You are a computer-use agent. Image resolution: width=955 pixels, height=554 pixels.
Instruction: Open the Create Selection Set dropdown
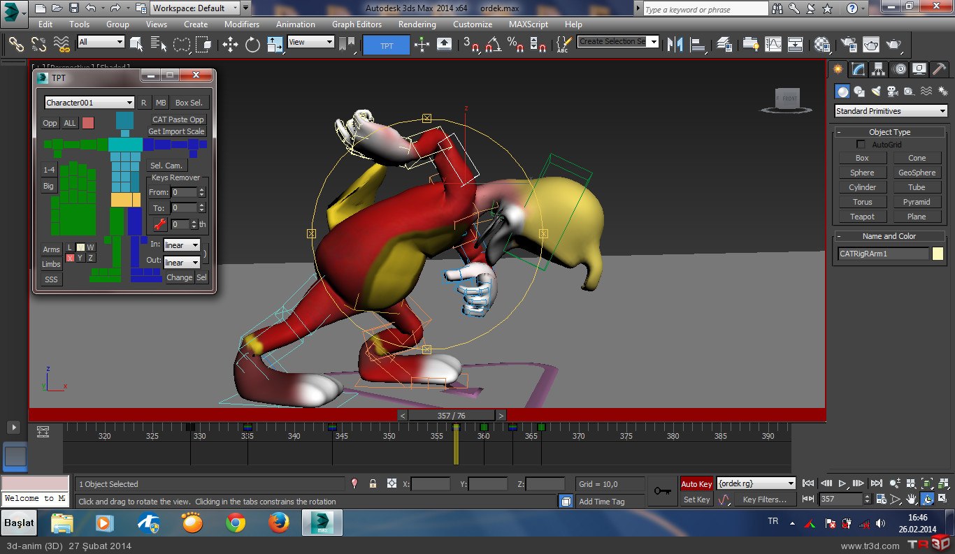(618, 41)
